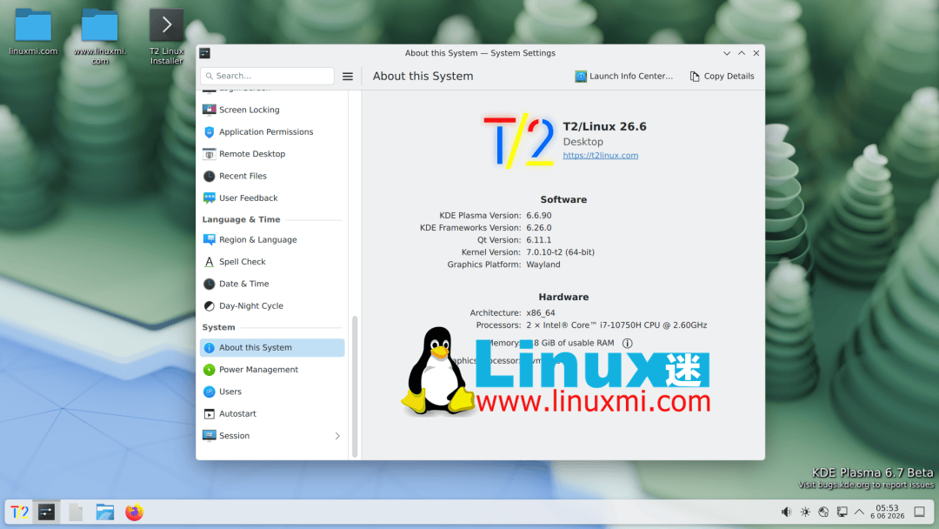Click the KDE Plasma Version value 6.6.90
The width and height of the screenshot is (939, 529).
[539, 216]
